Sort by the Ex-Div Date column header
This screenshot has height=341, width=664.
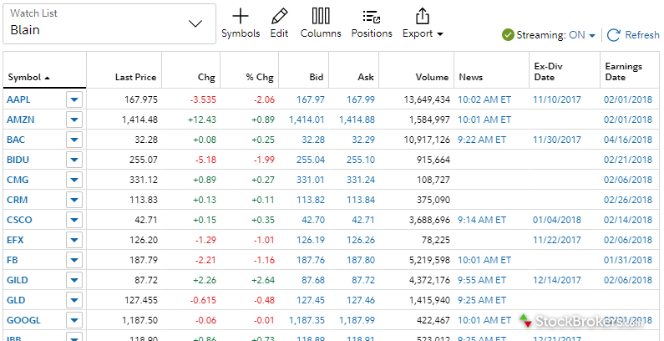pos(548,72)
